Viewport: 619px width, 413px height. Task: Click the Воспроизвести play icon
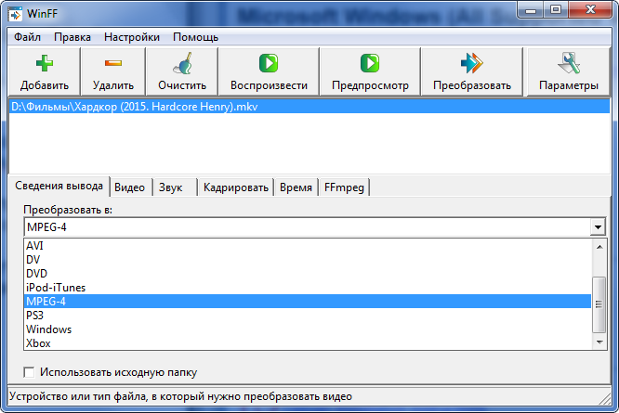(x=269, y=63)
